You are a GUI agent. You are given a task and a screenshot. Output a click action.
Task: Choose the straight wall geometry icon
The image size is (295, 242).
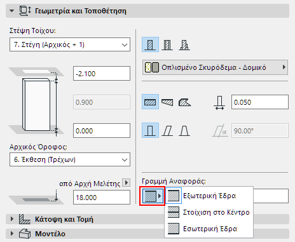(150, 102)
